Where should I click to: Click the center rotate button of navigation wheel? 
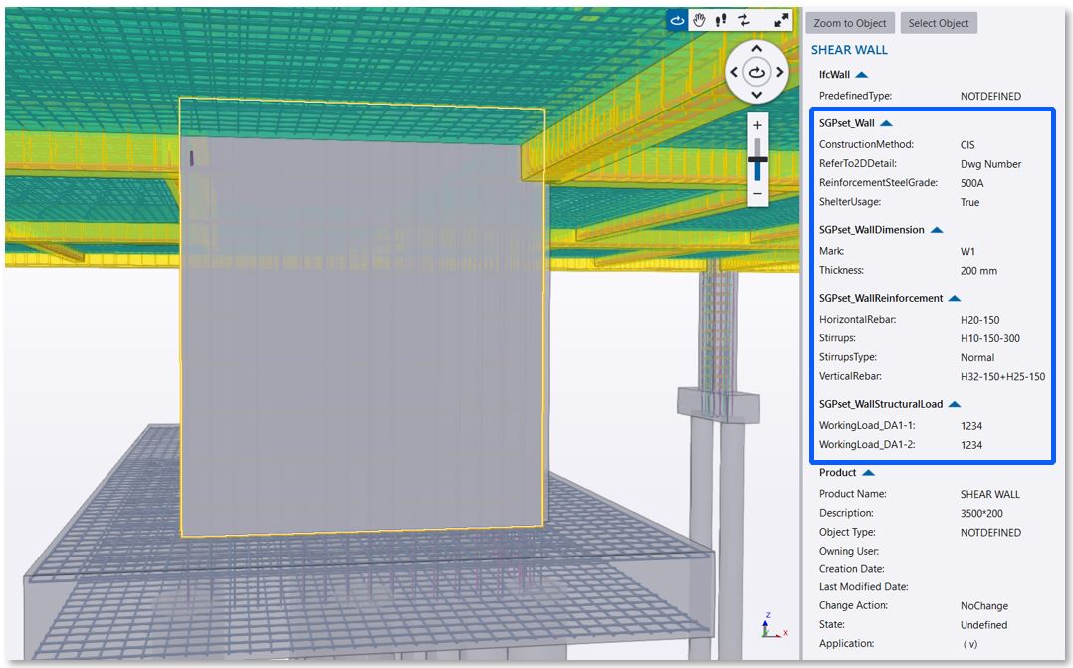(x=756, y=72)
